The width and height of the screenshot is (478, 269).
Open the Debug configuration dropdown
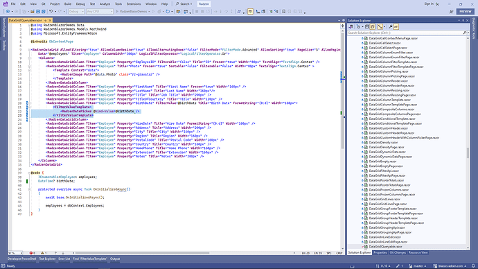pyautogui.click(x=76, y=12)
